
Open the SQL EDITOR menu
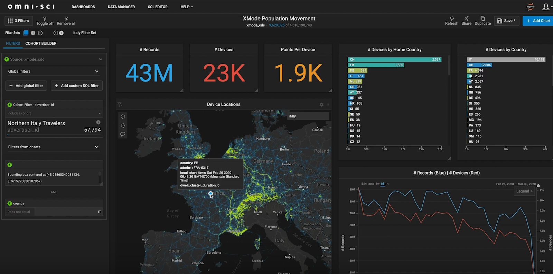click(x=158, y=7)
